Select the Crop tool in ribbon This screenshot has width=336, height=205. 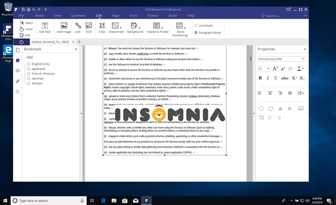click(x=102, y=28)
